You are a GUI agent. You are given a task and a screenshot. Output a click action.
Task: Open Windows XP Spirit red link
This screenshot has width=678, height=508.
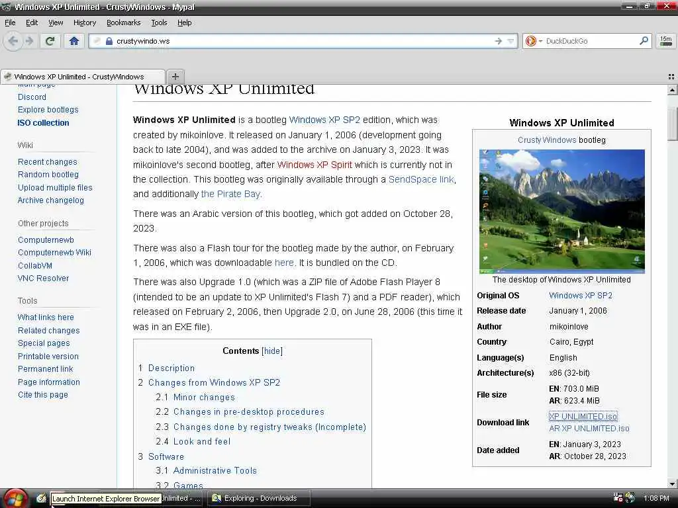tap(315, 165)
